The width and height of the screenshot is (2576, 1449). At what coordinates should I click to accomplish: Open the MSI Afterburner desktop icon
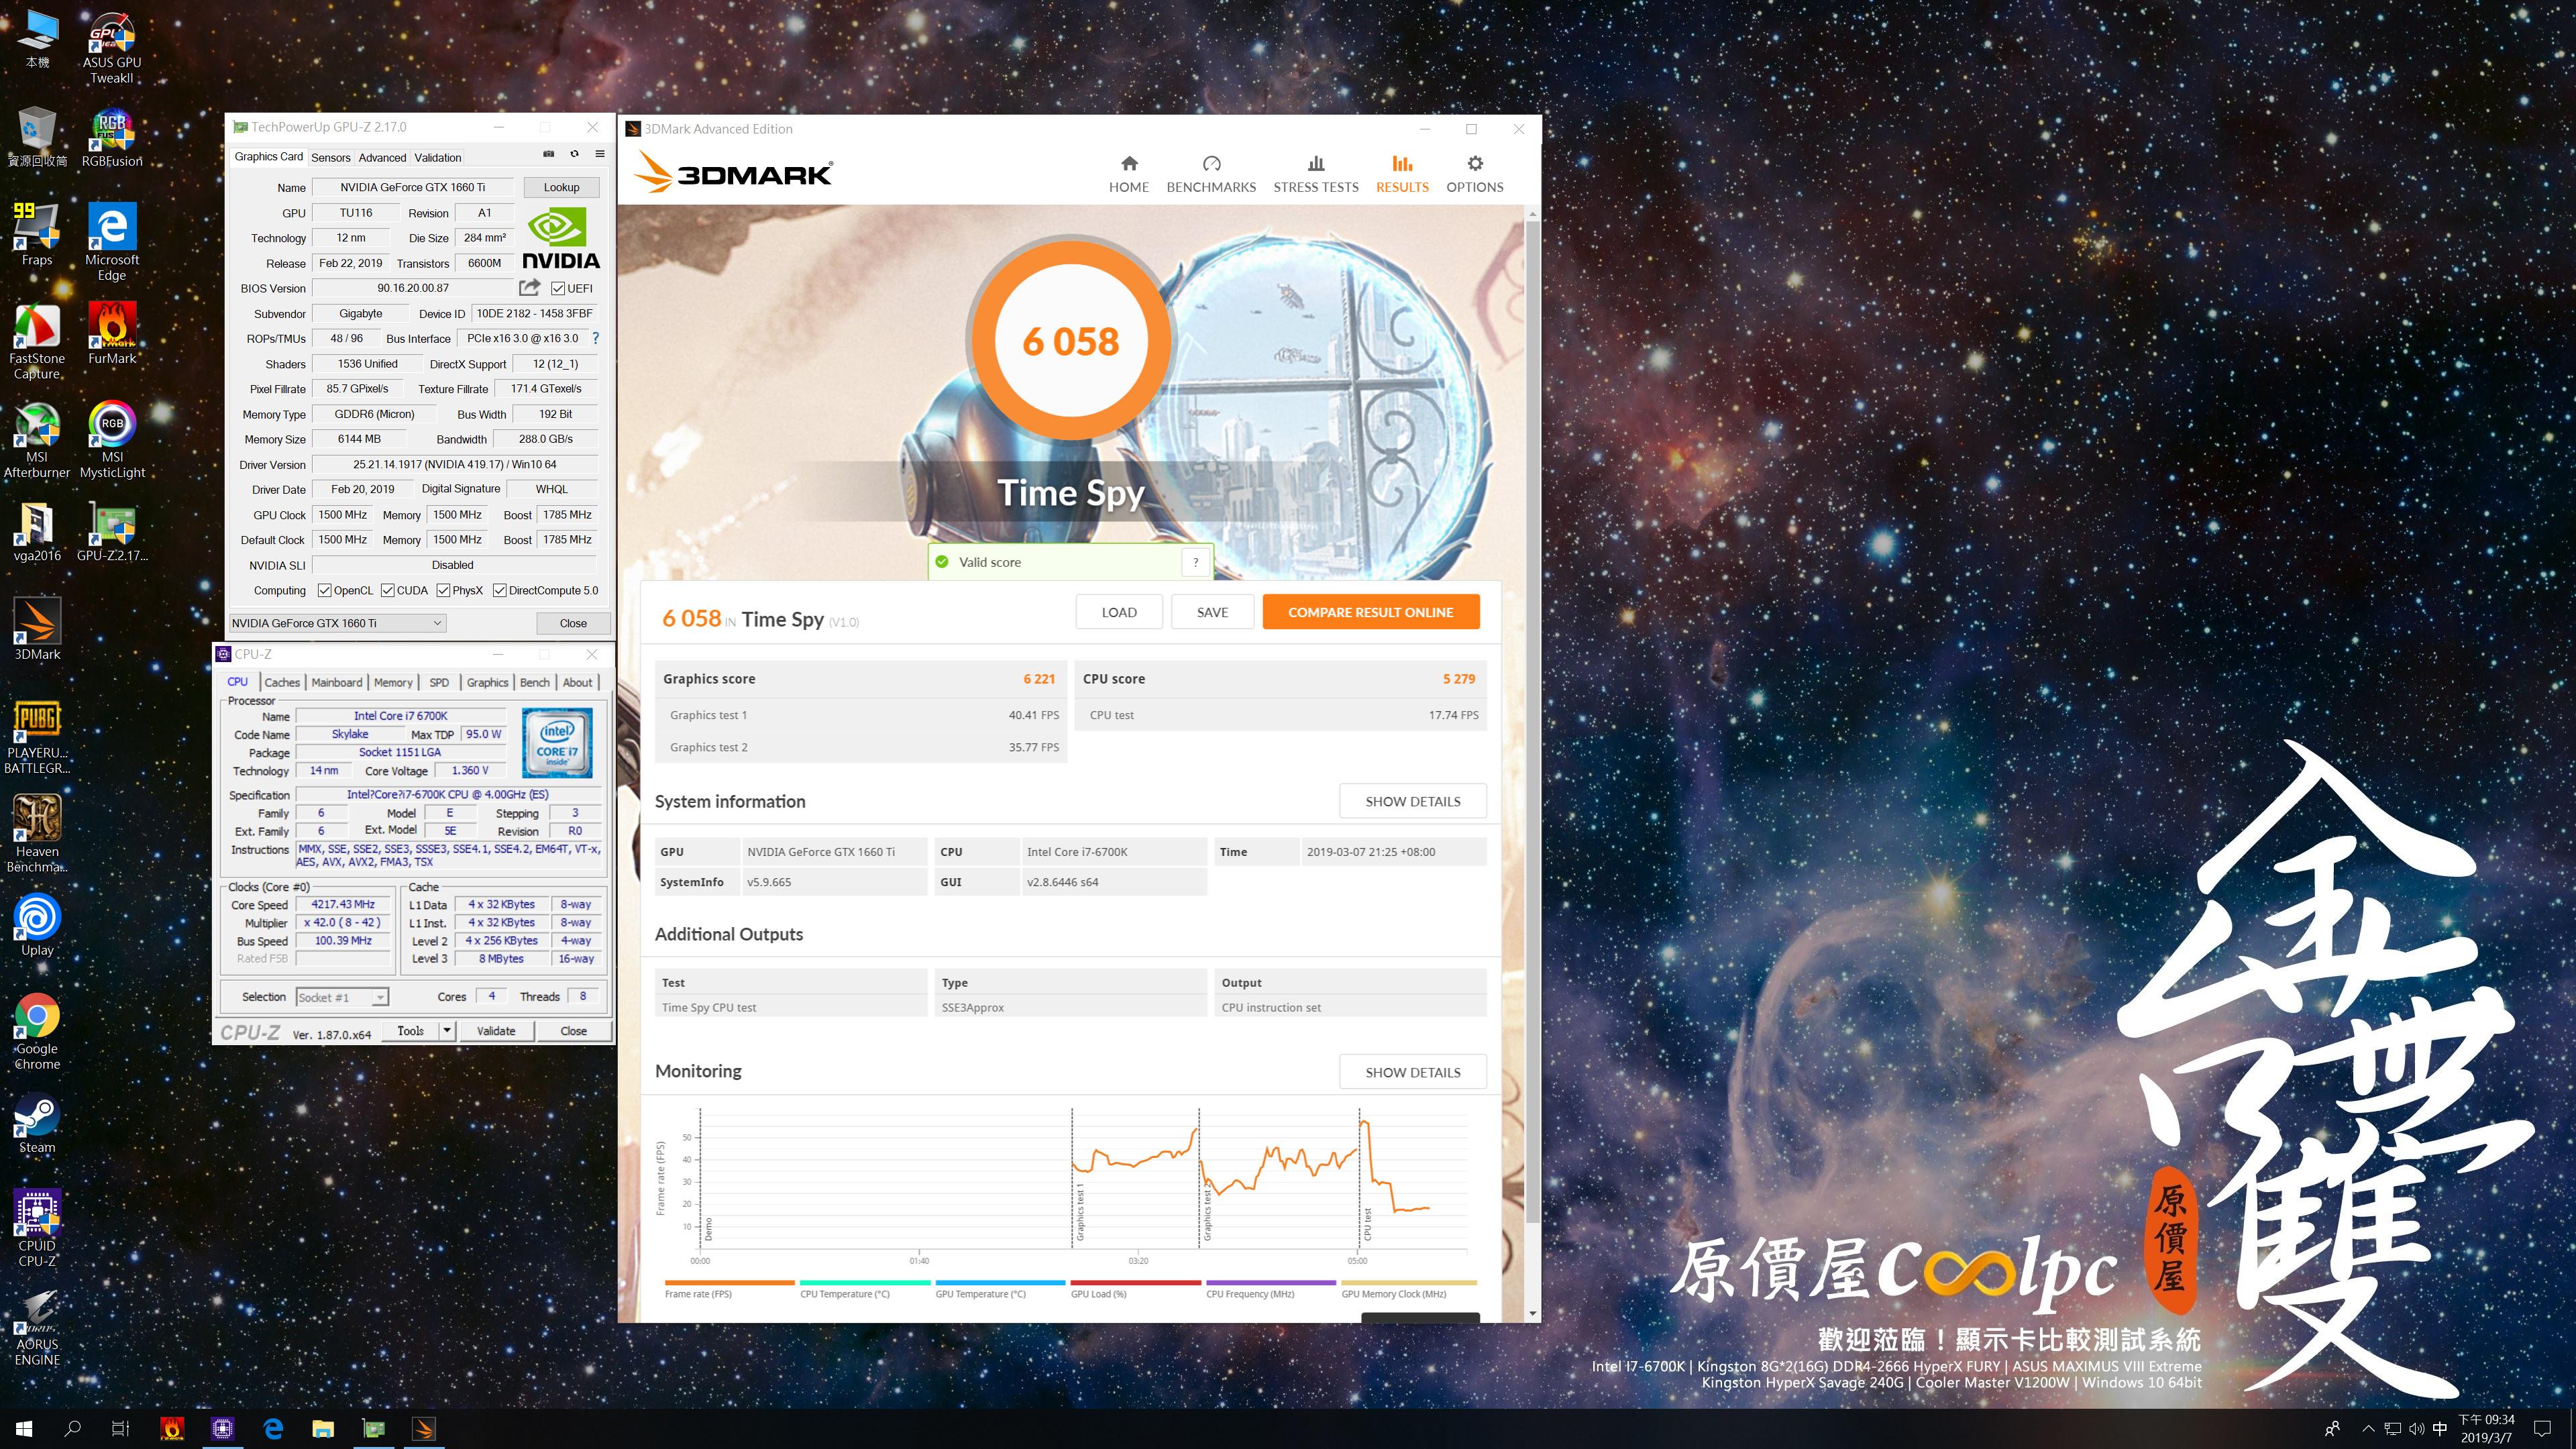click(37, 440)
